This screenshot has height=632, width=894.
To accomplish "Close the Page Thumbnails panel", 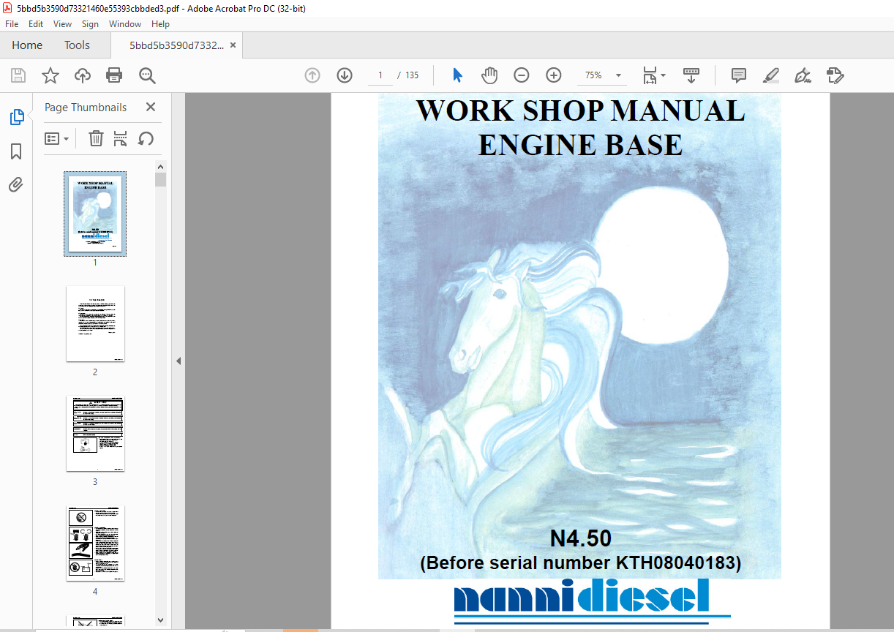I will point(151,107).
